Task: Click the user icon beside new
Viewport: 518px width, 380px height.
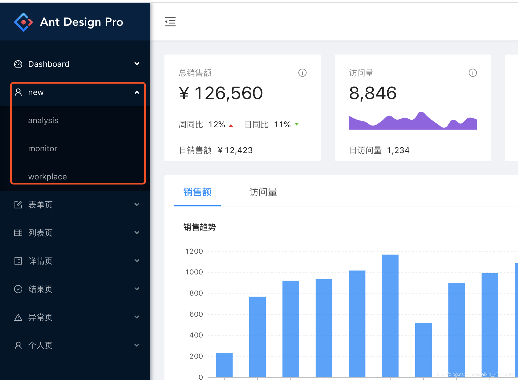Action: tap(18, 92)
